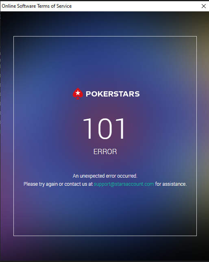This screenshot has height=262, width=209.
Task: Select the "An unexpected error occurred." message
Action: pos(105,176)
